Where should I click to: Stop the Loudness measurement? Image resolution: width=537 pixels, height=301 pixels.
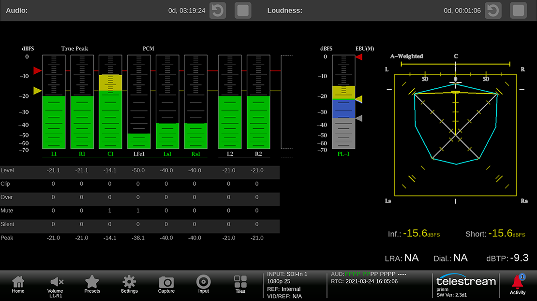[519, 11]
